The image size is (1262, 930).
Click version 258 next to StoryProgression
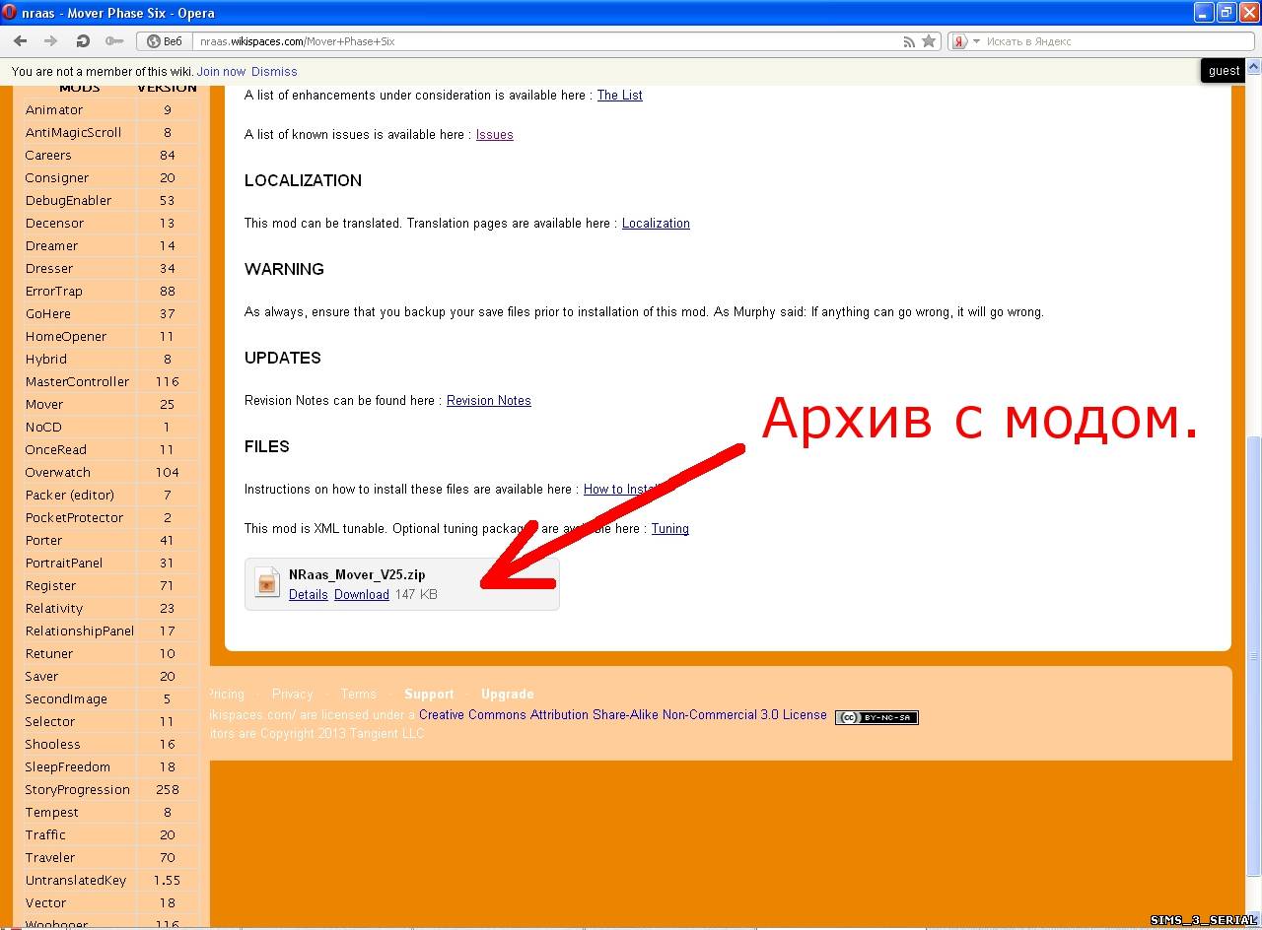(167, 789)
